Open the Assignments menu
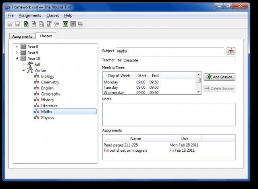258x189 pixels. point(30,15)
